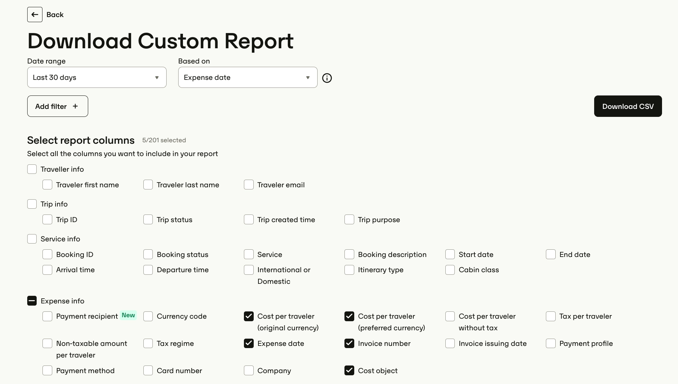Check Payment recipient column
Viewport: 678px width, 384px height.
tap(47, 316)
